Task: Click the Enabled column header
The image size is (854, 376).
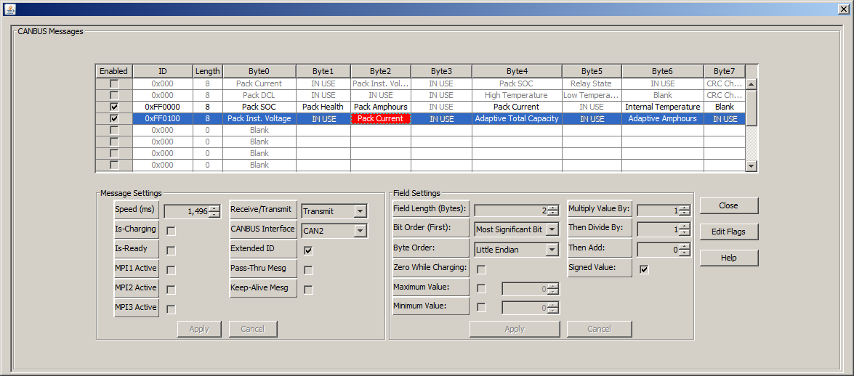Action: coord(114,71)
